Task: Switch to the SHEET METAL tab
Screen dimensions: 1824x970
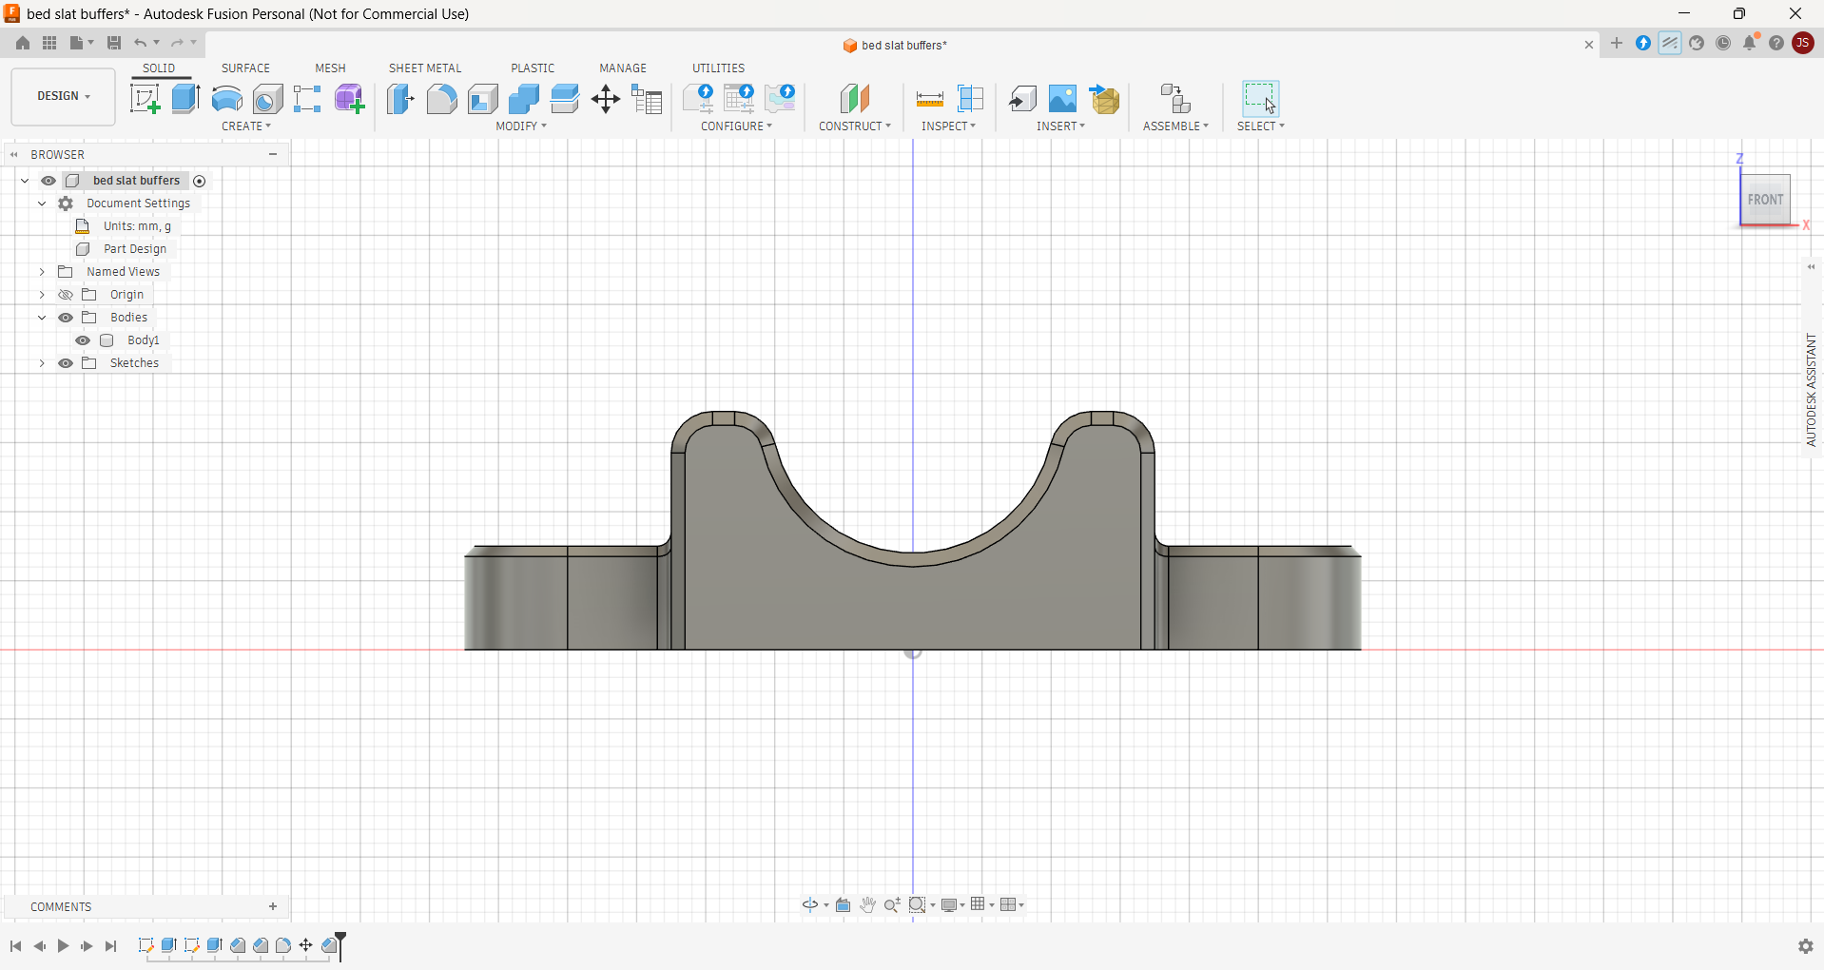Action: 425,68
